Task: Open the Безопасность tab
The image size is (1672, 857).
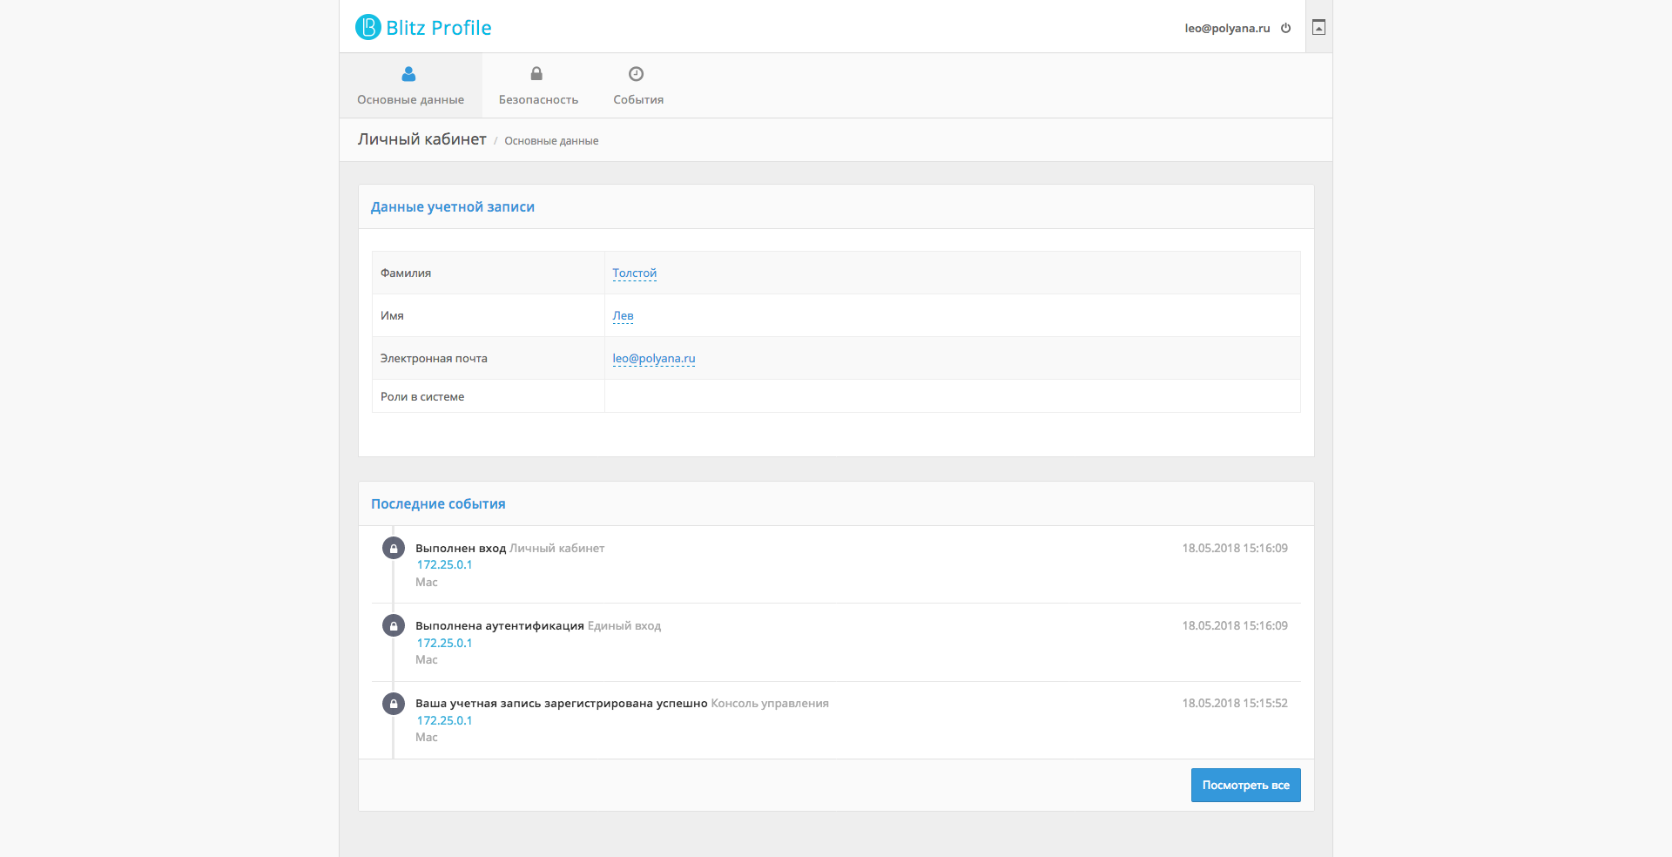Action: click(x=538, y=99)
